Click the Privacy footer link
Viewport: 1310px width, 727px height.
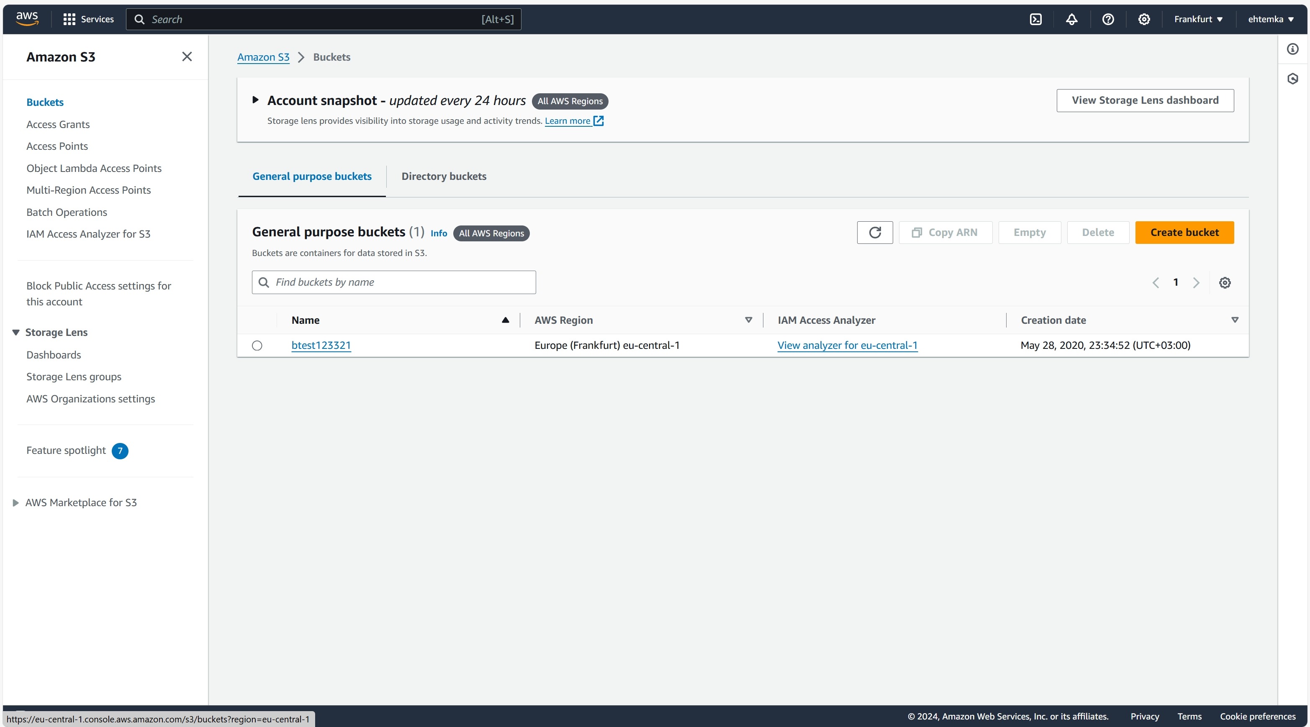click(1144, 716)
